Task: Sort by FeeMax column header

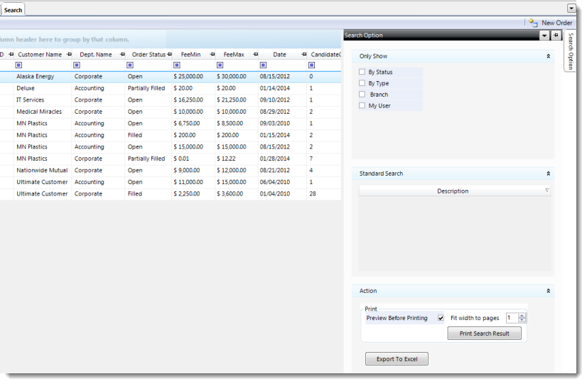Action: click(x=234, y=55)
